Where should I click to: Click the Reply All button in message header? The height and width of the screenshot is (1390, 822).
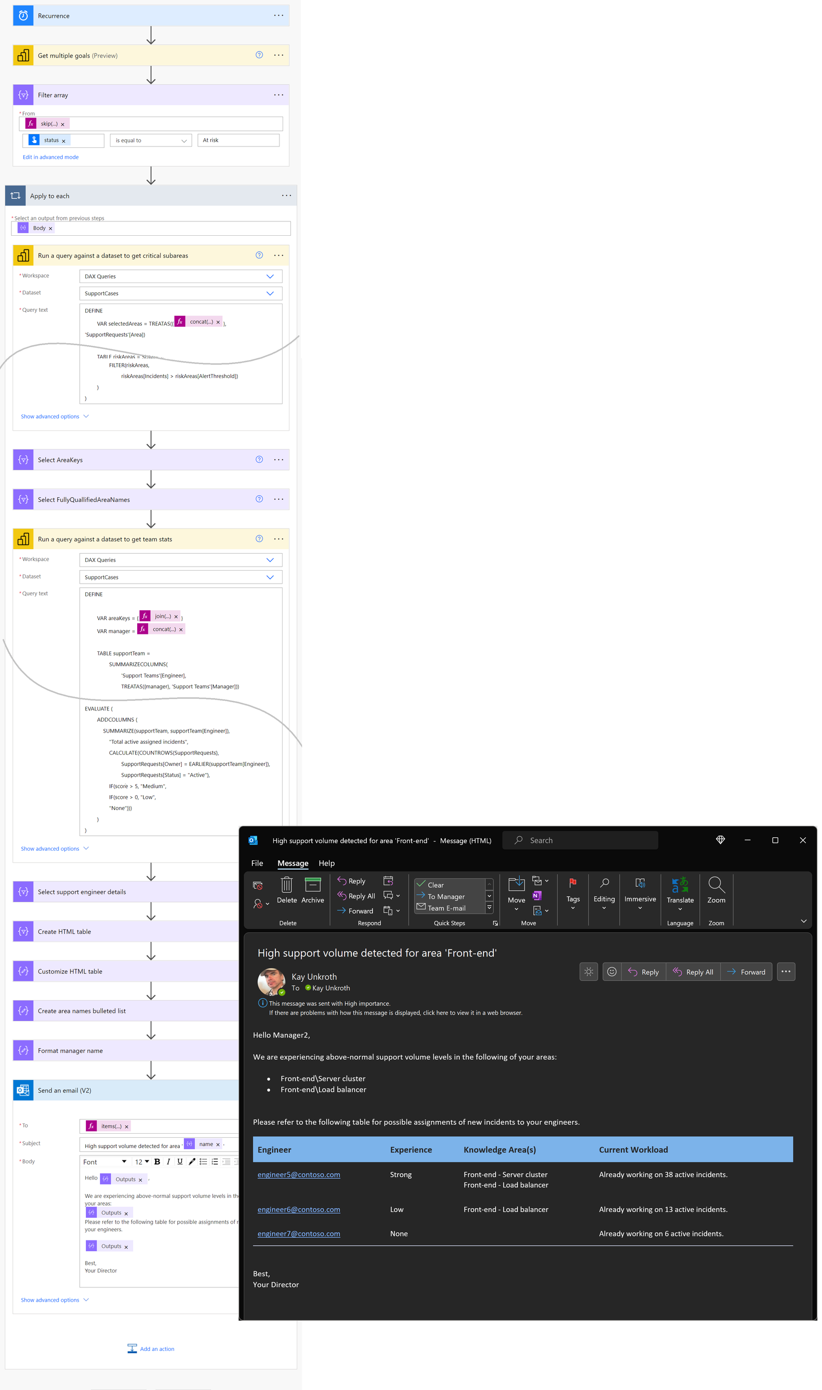(x=693, y=971)
